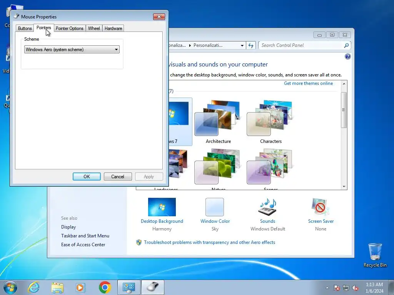This screenshot has width=394, height=295.
Task: Select the Characters theme
Action: coord(270,122)
